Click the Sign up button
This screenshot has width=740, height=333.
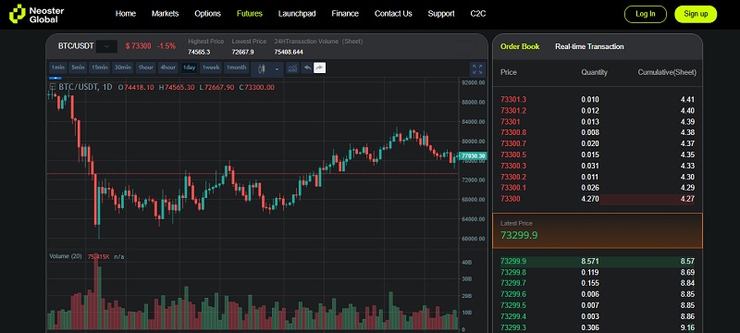click(x=696, y=14)
